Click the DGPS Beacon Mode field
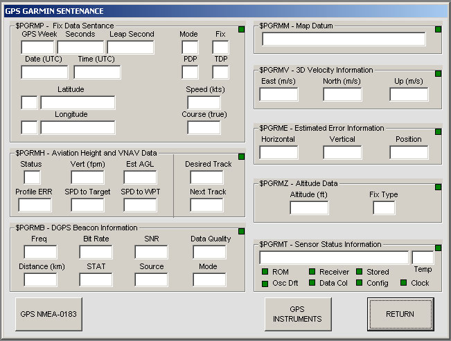The height and width of the screenshot is (341, 451). pos(209,279)
